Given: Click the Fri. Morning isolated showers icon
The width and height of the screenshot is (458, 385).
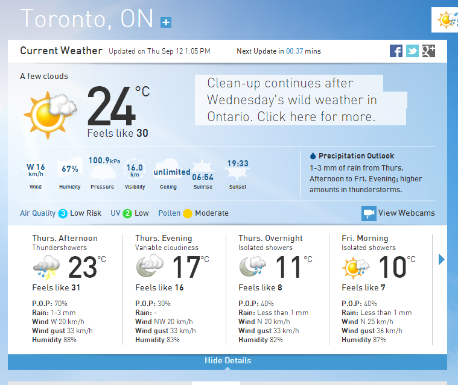Looking at the screenshot, I should coord(355,268).
